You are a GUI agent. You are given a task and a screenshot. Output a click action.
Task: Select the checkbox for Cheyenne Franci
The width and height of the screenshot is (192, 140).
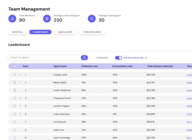[14, 98]
